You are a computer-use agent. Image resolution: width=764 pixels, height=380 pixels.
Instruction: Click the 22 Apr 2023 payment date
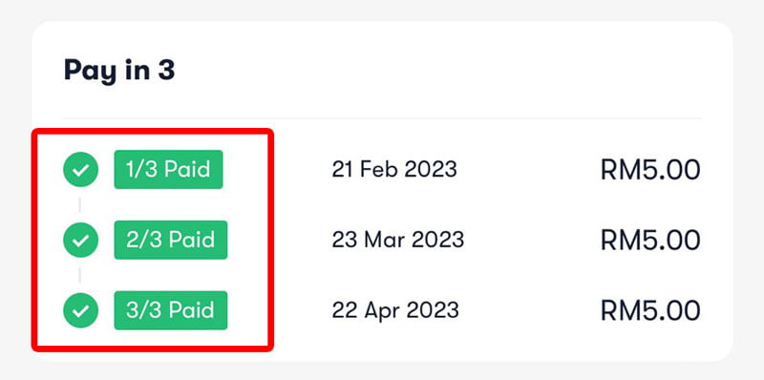[x=395, y=310]
